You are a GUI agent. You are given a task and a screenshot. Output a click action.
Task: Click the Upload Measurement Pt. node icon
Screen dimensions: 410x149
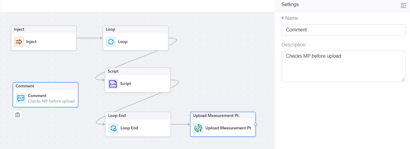coord(198,128)
